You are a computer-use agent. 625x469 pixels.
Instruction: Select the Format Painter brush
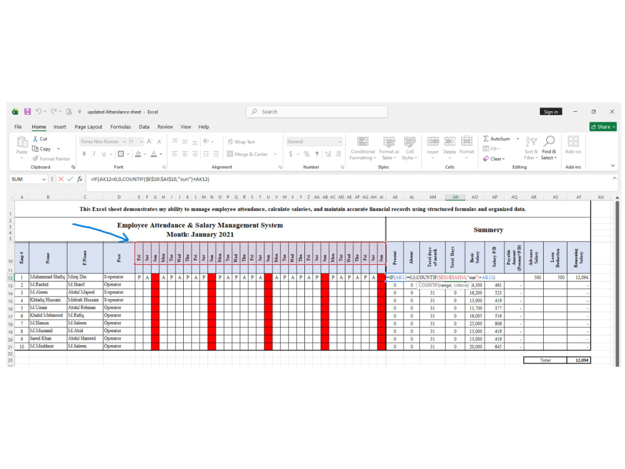coord(36,159)
